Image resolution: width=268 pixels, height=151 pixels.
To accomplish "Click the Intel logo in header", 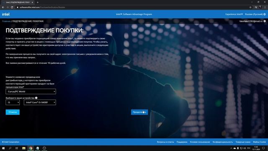I will coord(6,14).
